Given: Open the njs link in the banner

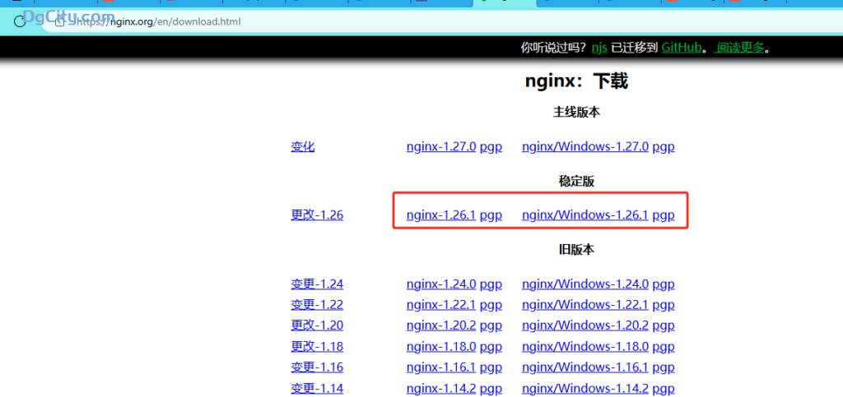Looking at the screenshot, I should (599, 47).
